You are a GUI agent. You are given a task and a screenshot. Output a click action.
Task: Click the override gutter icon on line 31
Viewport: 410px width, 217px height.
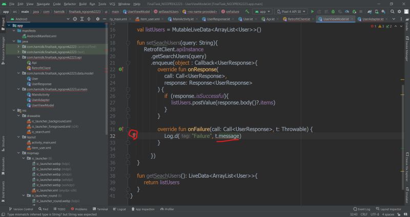tap(121, 129)
